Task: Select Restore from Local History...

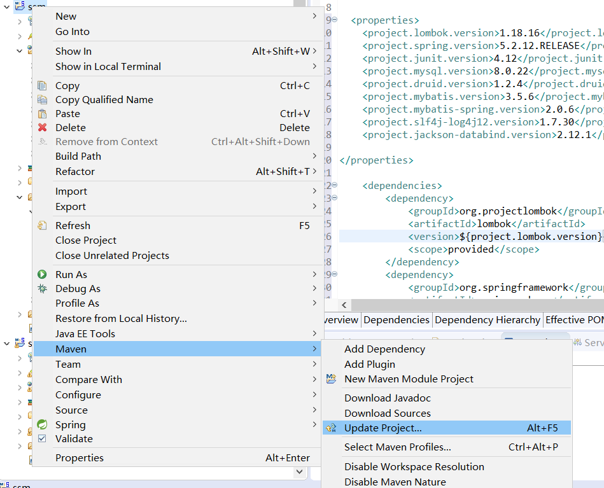Action: pyautogui.click(x=177, y=319)
